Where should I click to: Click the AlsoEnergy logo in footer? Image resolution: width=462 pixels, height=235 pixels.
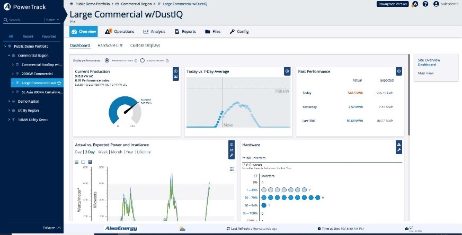coord(121,229)
